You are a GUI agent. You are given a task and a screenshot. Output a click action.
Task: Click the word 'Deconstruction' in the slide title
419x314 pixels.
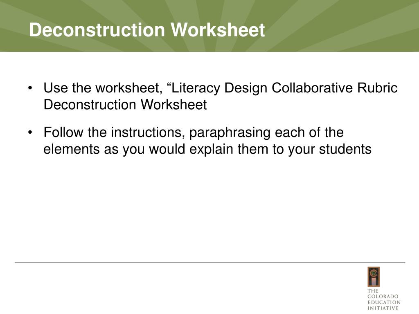click(x=97, y=29)
